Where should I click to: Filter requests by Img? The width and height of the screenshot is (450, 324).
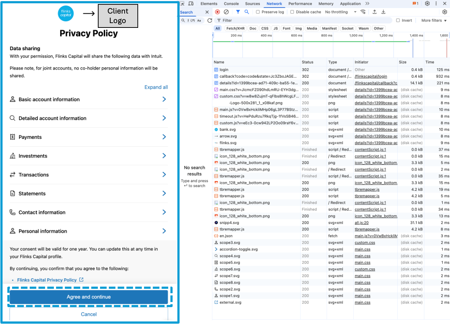[299, 28]
